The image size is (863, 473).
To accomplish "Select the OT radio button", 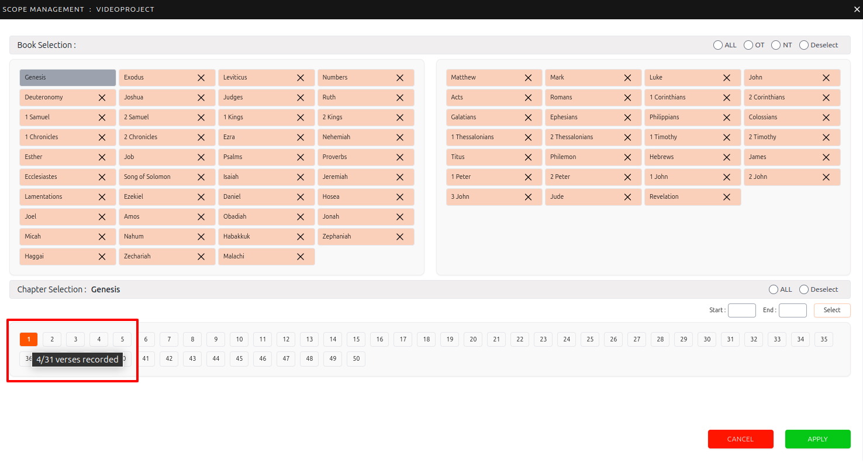I will tap(748, 45).
